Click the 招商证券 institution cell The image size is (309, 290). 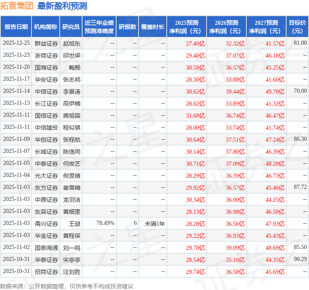pos(46,272)
